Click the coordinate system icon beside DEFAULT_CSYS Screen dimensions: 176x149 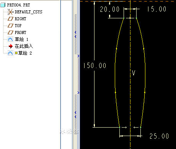(10, 12)
